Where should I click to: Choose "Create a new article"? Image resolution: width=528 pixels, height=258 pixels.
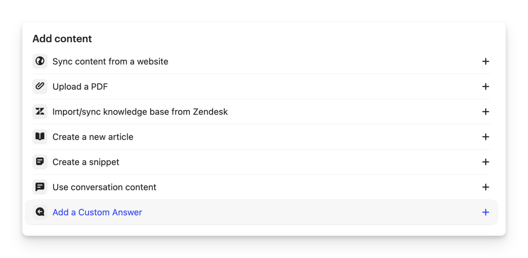93,137
